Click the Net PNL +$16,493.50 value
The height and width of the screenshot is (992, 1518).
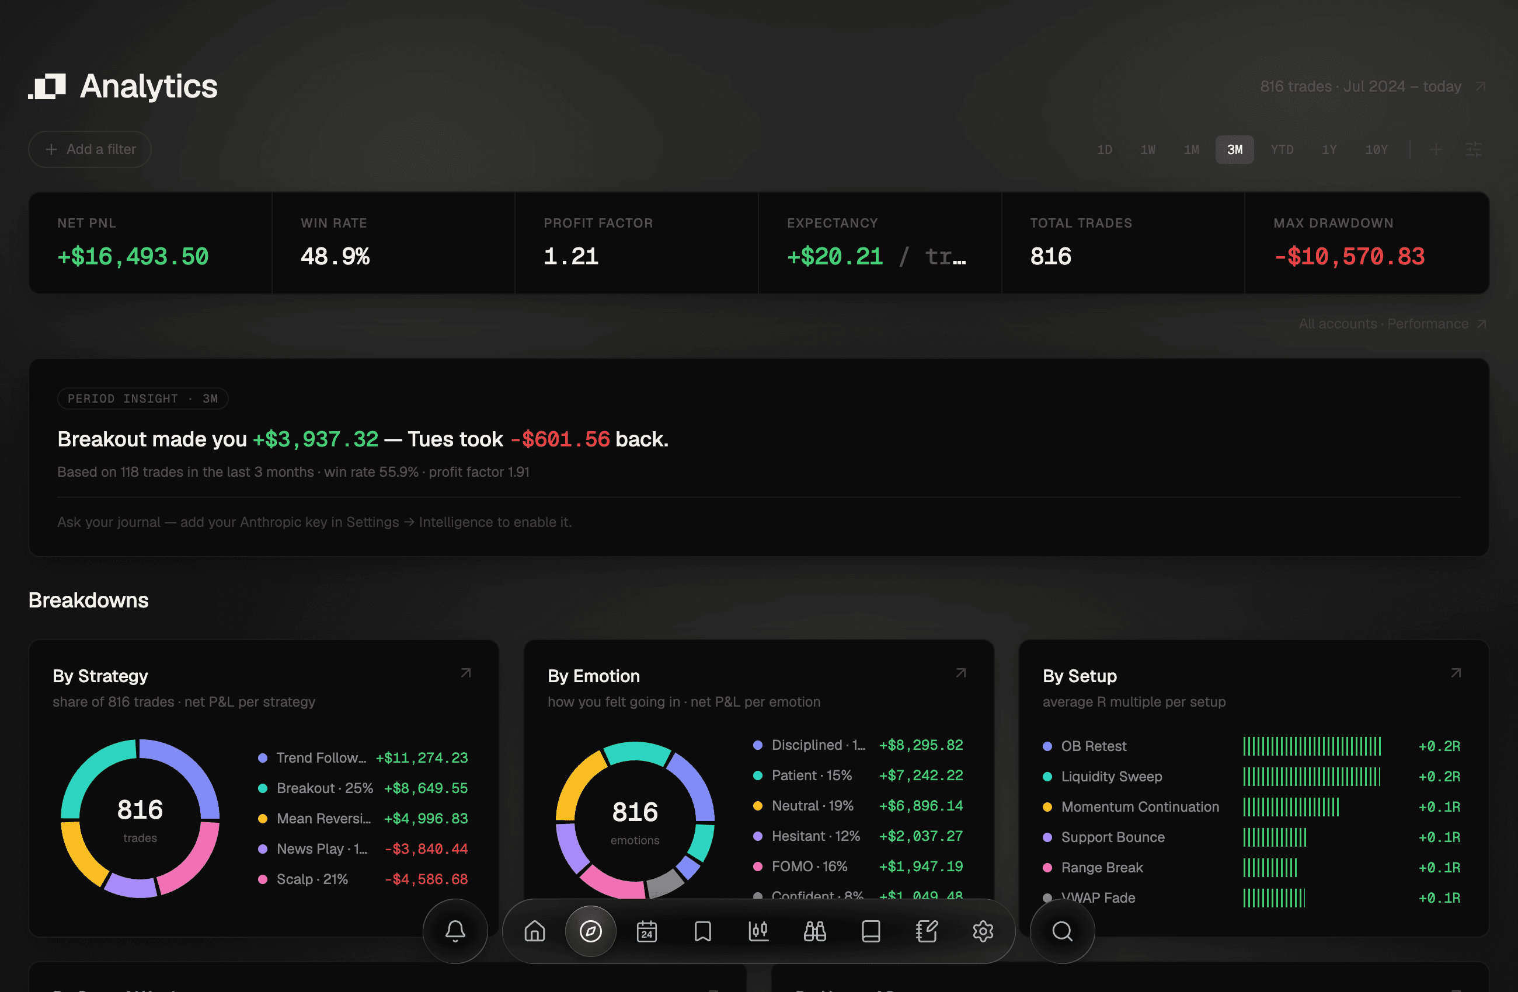(x=133, y=256)
